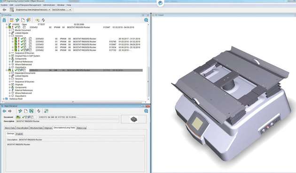This screenshot has width=296, height=173.
Task: Expand the folder node at bottom of tree
Action: point(4,99)
